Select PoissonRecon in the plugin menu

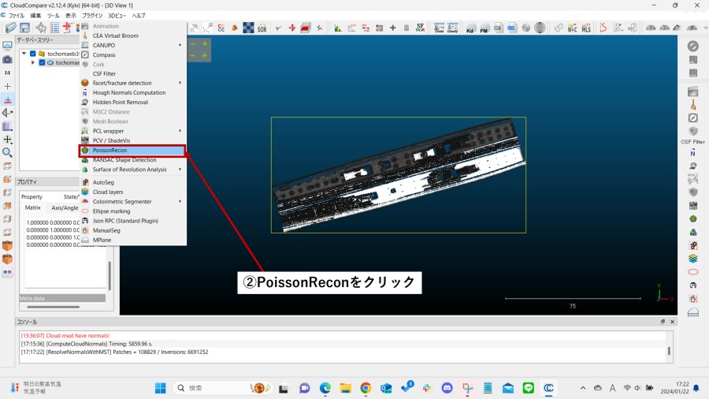click(132, 150)
